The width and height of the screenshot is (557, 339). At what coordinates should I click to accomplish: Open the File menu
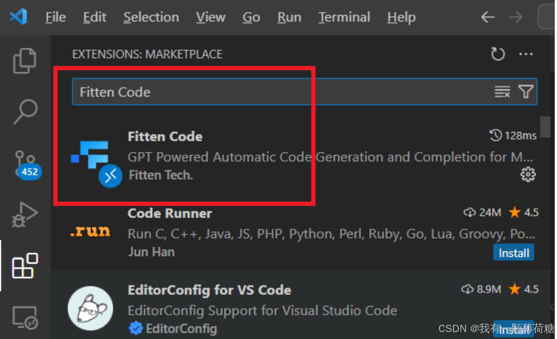click(55, 17)
